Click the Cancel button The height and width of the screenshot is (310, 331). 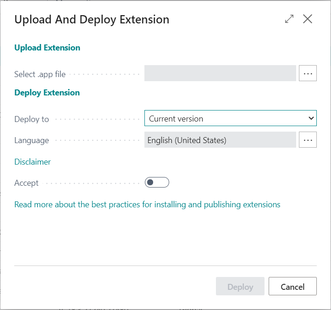[292, 287]
